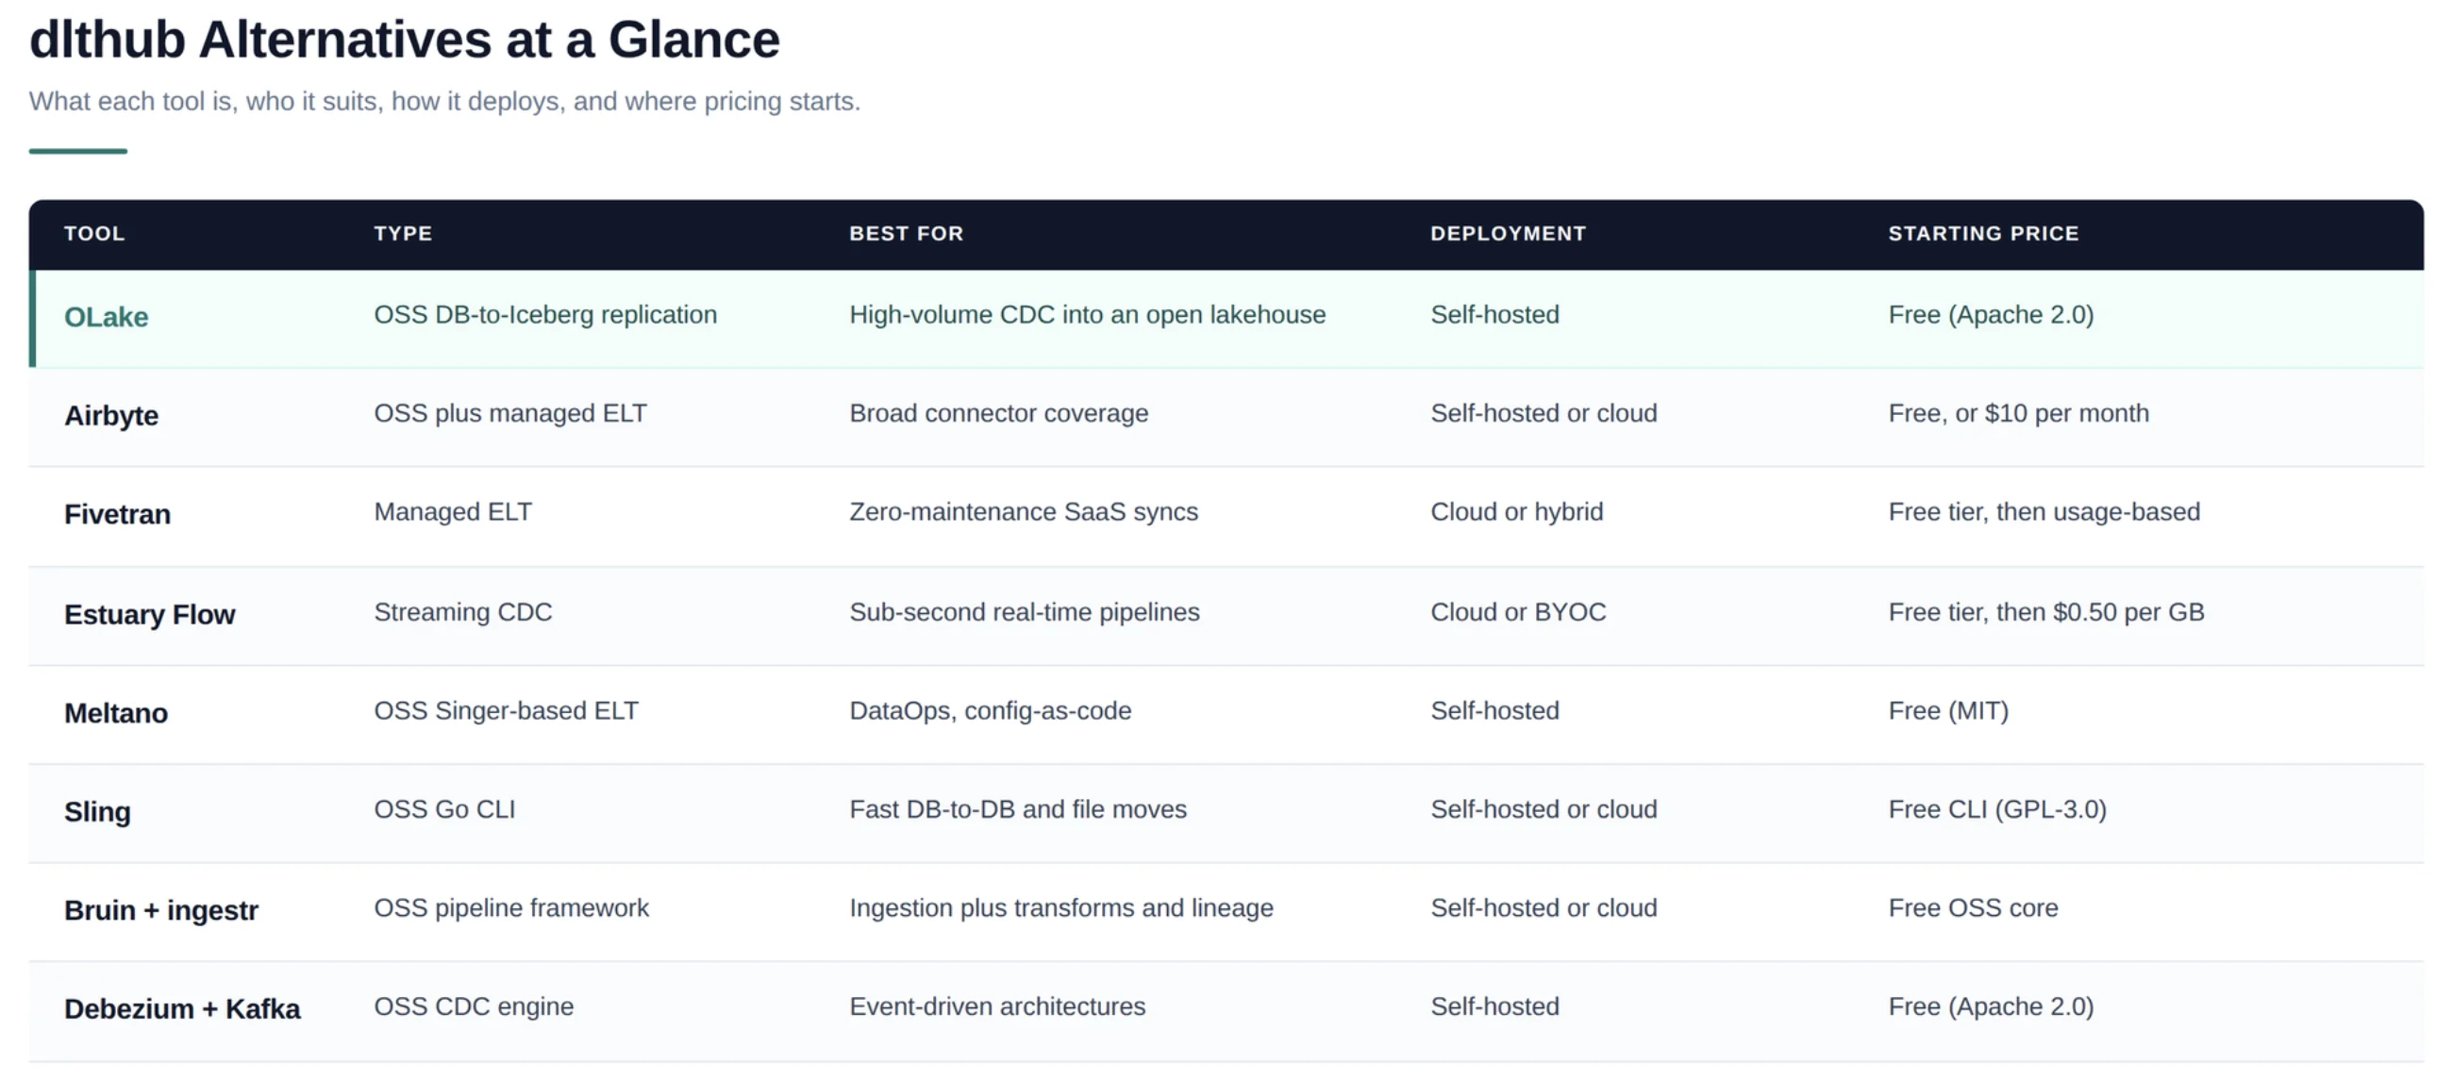
Task: Click 'Free tier, then usage-based' price
Action: point(2044,512)
